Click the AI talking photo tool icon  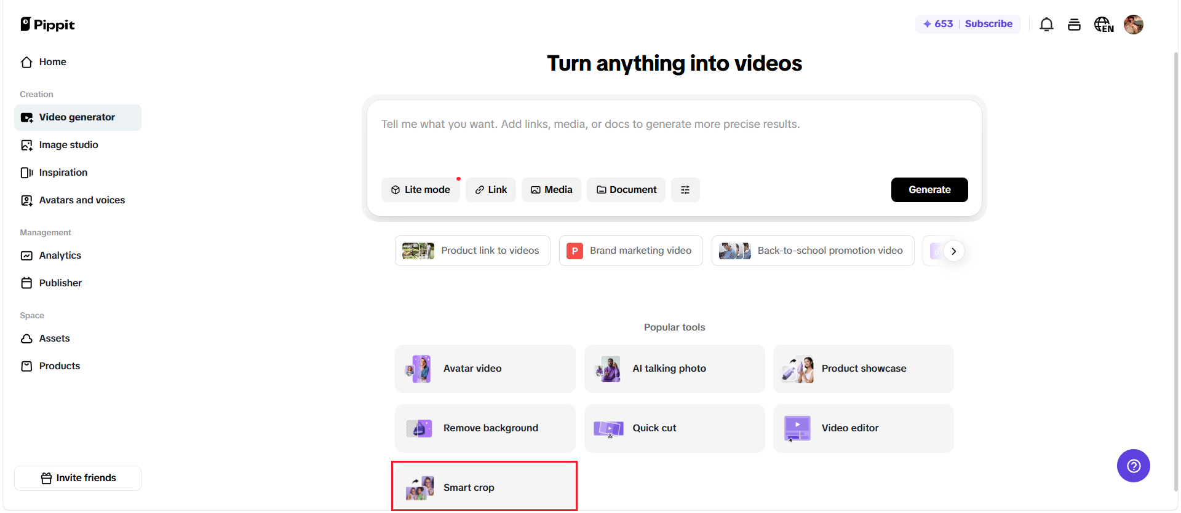click(608, 369)
